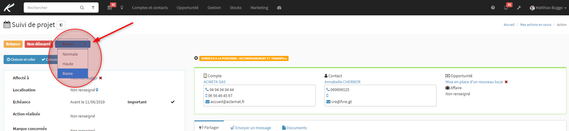Go to Mes actions en cours breadcrumb
The width and height of the screenshot is (569, 131).
(x=536, y=25)
